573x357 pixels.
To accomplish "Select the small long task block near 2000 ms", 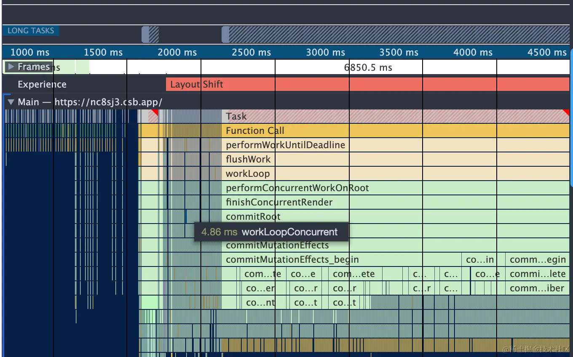I will pos(150,35).
